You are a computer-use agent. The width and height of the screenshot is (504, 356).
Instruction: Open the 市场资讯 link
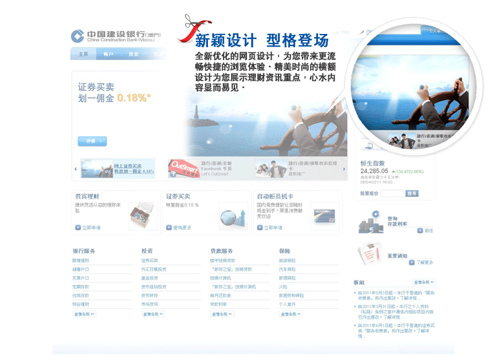point(149,304)
